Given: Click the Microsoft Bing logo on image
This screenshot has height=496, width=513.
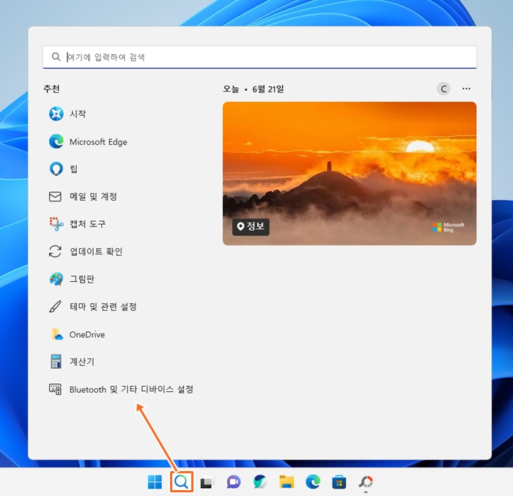Looking at the screenshot, I should point(449,227).
